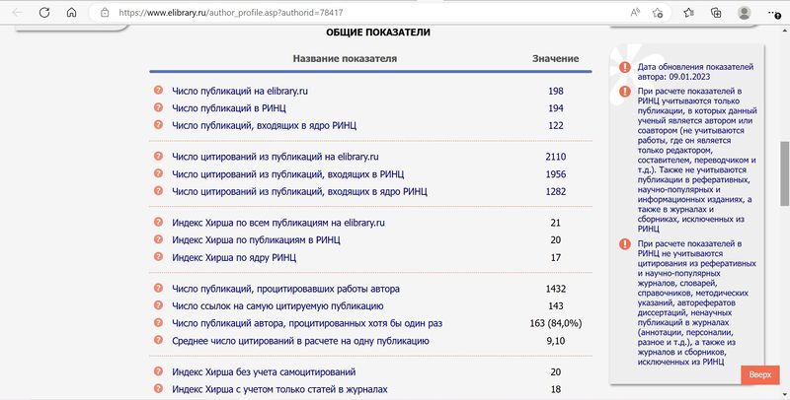Click citation count value 1282

tap(556, 191)
